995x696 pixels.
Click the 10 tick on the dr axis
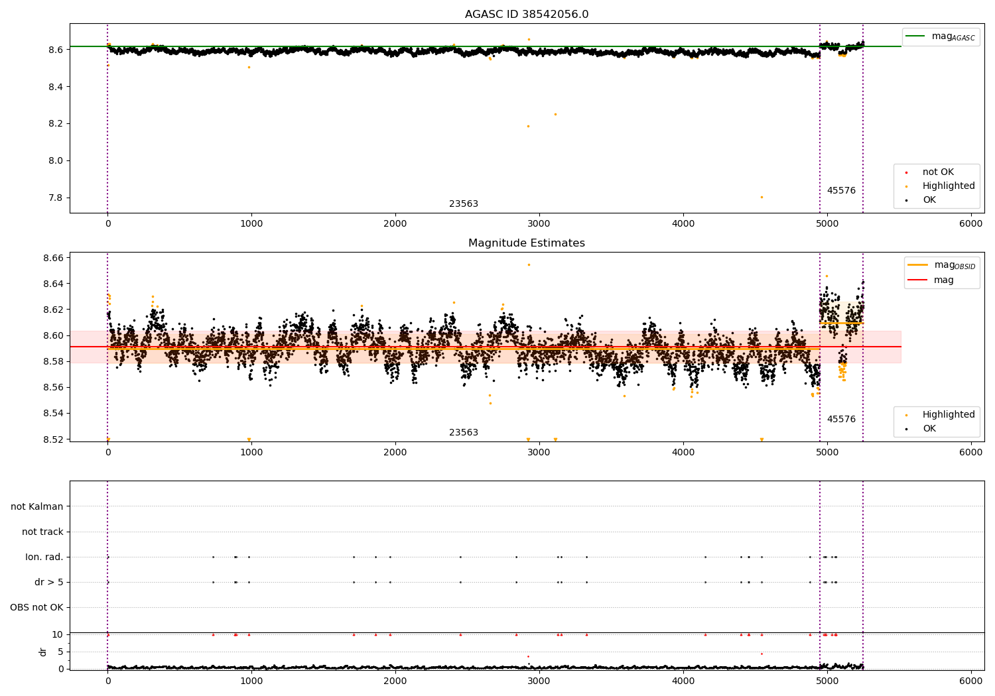pos(58,634)
